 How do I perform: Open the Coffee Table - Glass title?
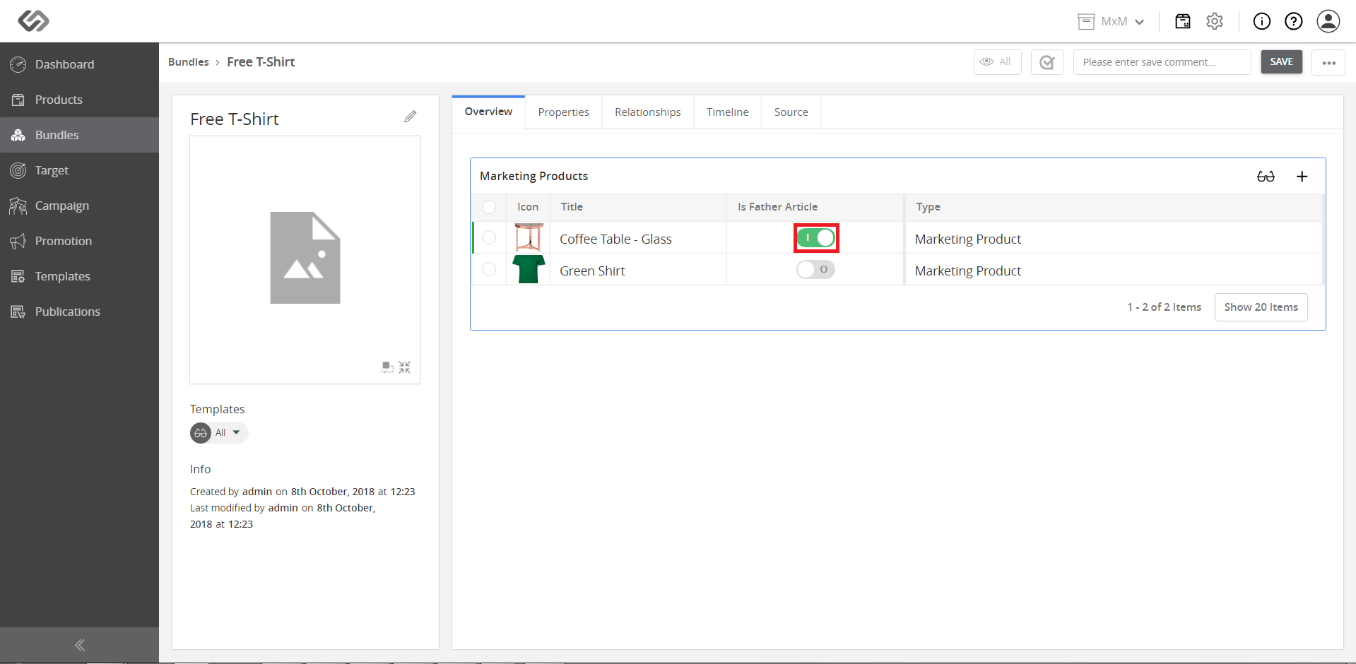click(615, 239)
